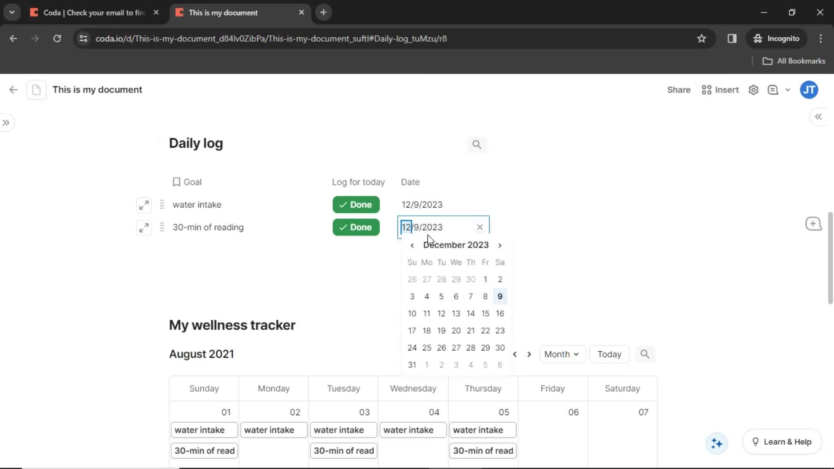
Task: Navigate to next month using right chevron
Action: tap(500, 245)
